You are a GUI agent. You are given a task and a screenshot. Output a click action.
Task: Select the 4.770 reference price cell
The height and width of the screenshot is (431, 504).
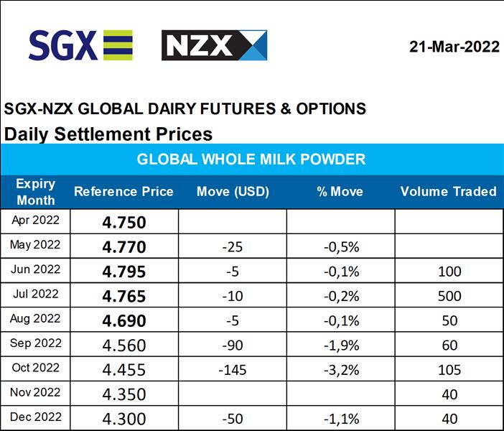(x=124, y=247)
